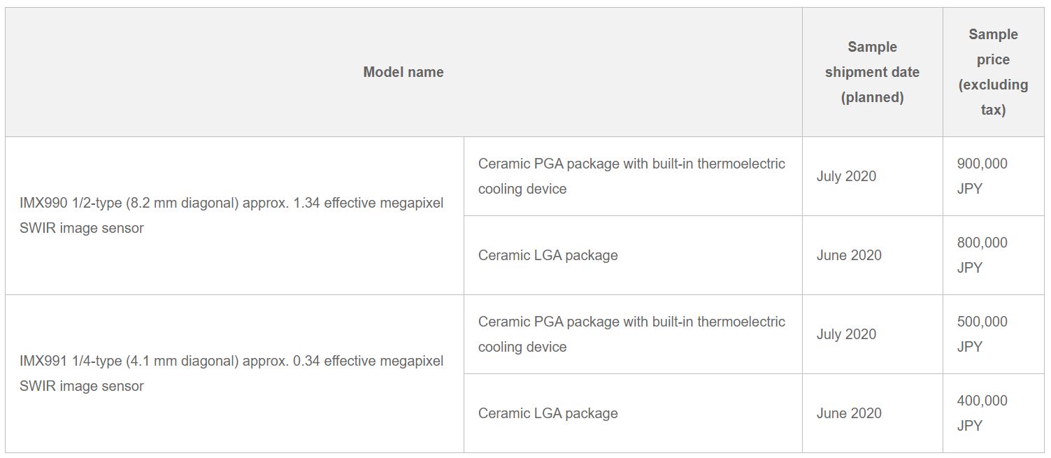Click the IMX990 Ceramic LGA package cell
This screenshot has height=458, width=1051.
click(548, 255)
